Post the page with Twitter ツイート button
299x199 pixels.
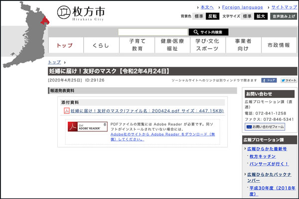coord(289,80)
